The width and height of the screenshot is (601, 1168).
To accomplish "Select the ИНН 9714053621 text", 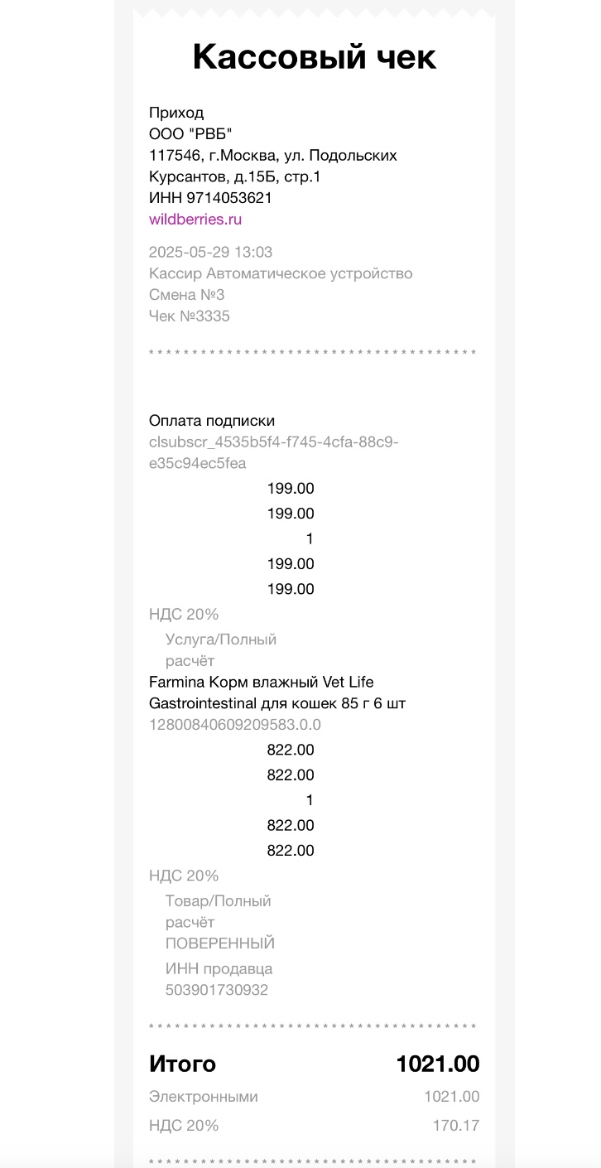I will point(210,198).
